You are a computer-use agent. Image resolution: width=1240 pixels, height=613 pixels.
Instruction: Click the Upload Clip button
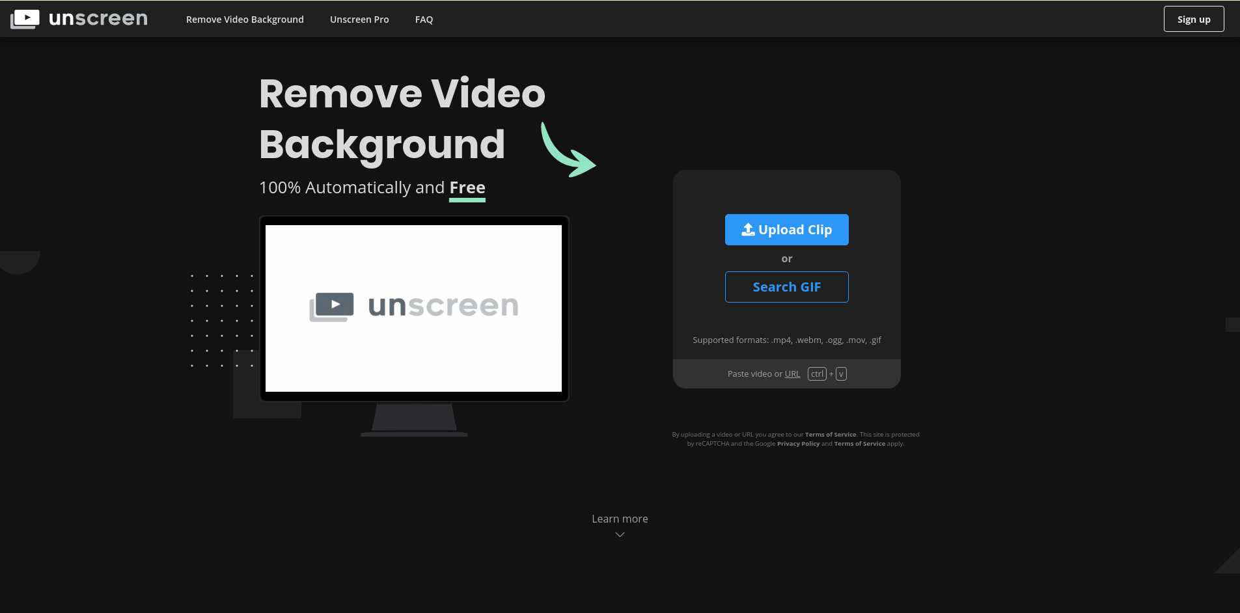(x=786, y=230)
